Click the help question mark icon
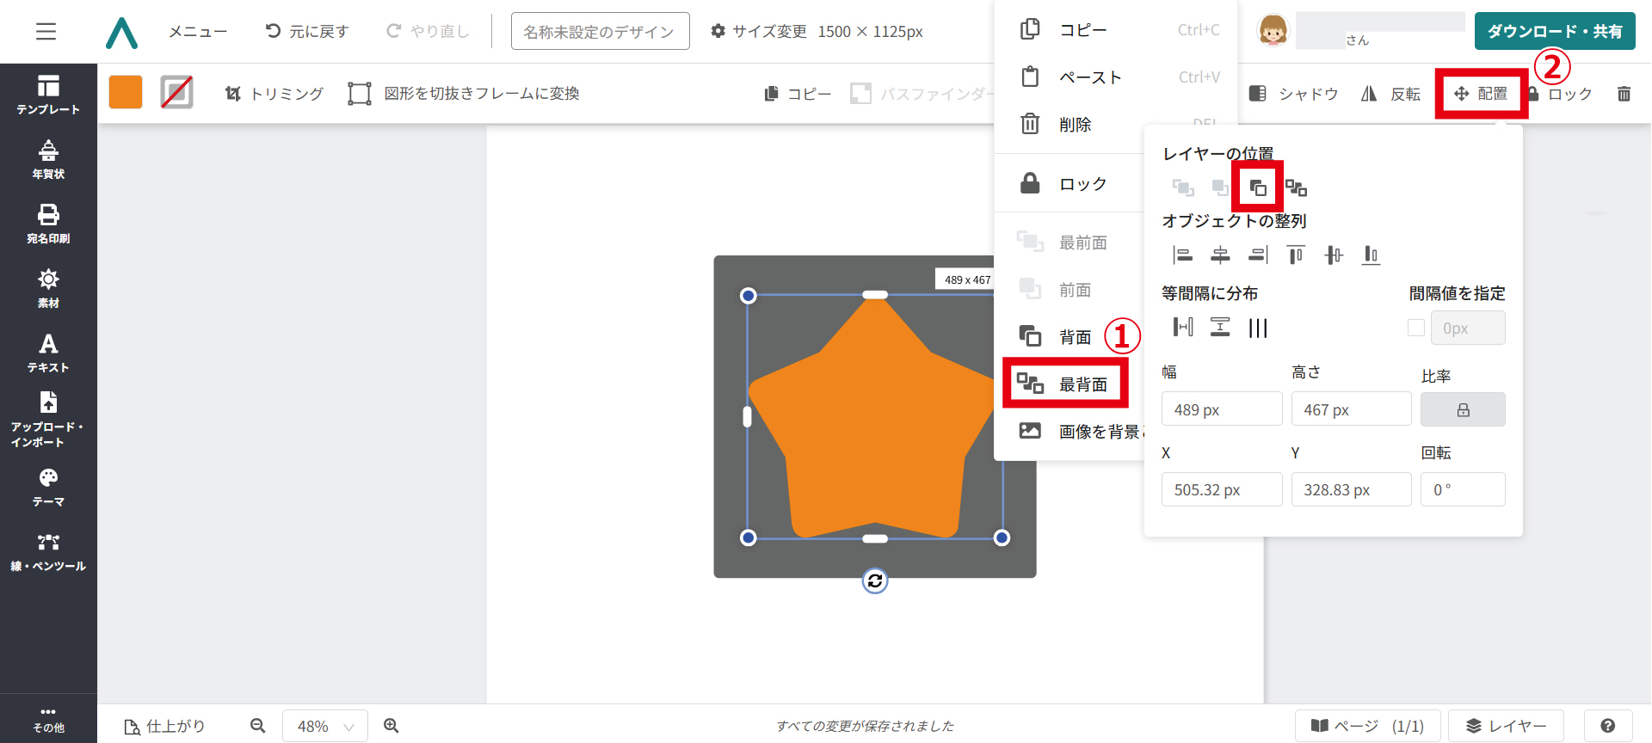Viewport: 1652px width, 743px height. [x=1607, y=726]
